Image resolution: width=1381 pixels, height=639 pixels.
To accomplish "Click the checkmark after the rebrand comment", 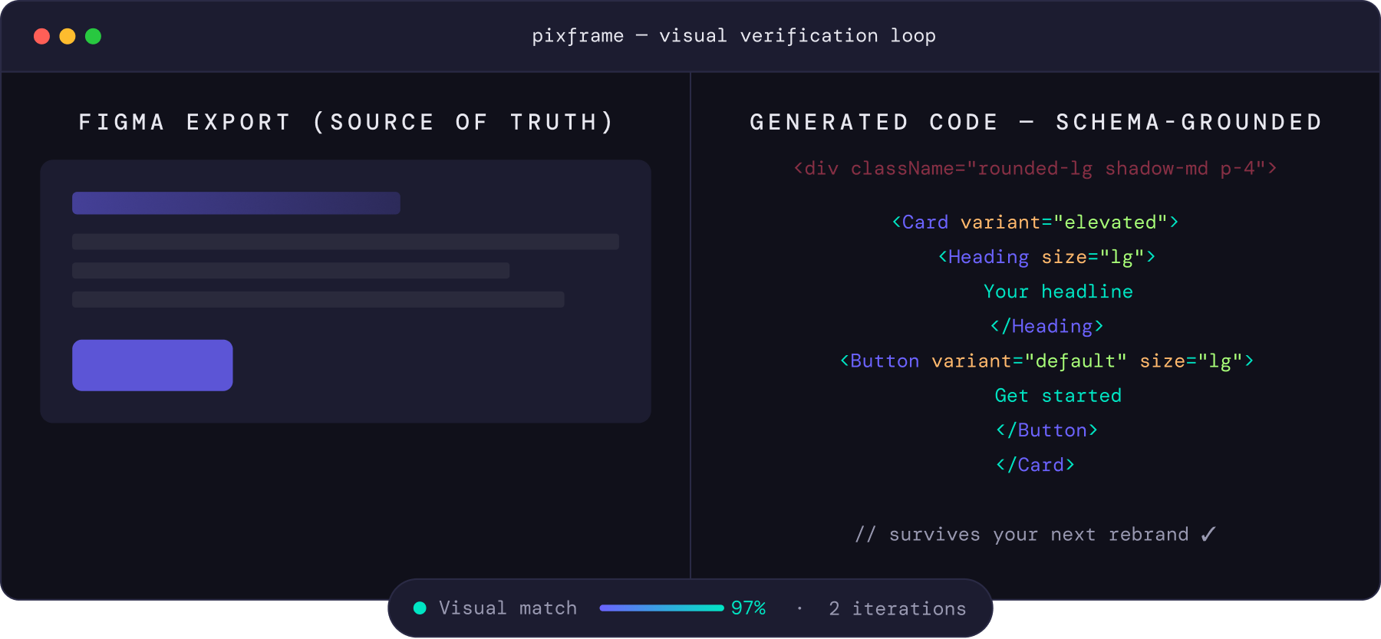I will [1208, 534].
